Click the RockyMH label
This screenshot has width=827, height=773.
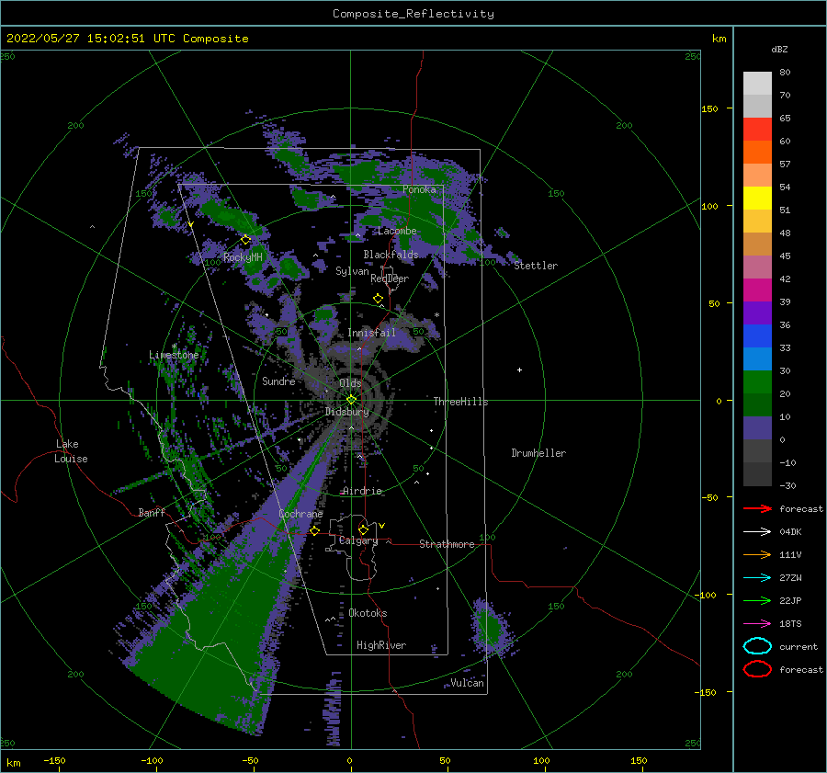243,257
